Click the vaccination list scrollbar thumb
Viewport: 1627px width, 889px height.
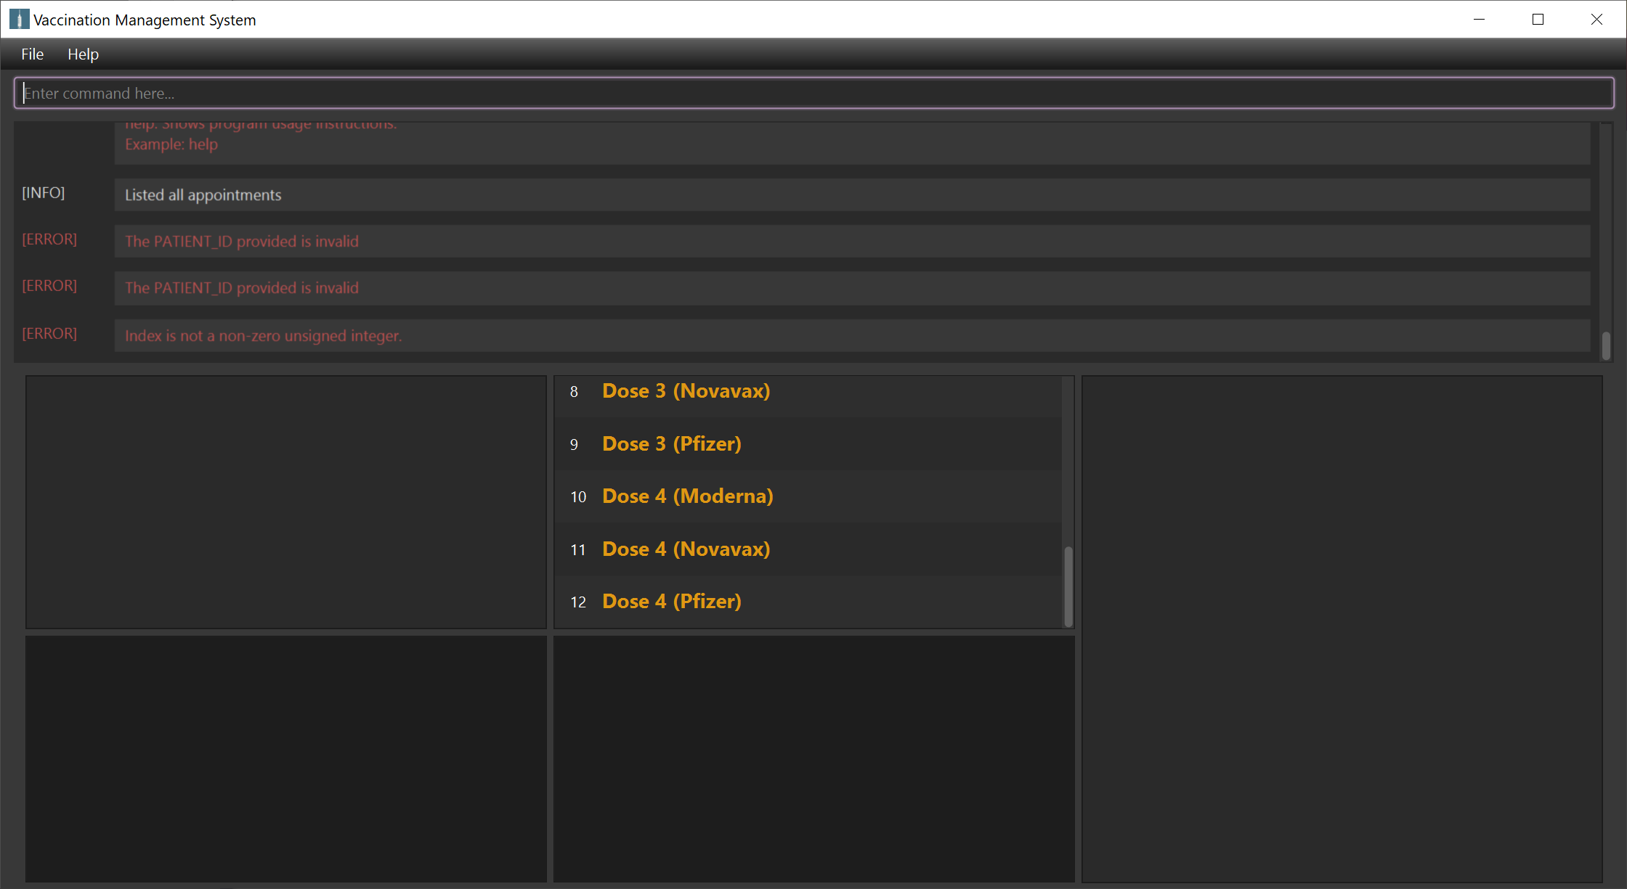pyautogui.click(x=1068, y=585)
